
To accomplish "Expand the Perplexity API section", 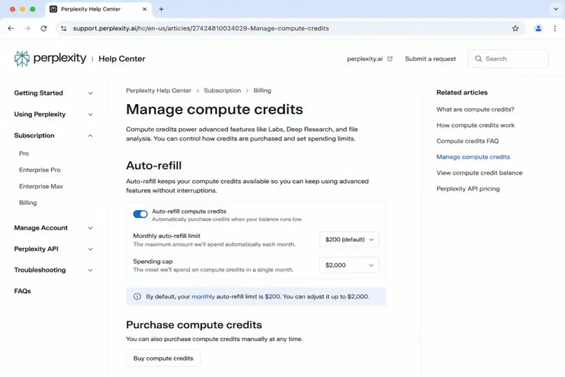I will (x=54, y=249).
